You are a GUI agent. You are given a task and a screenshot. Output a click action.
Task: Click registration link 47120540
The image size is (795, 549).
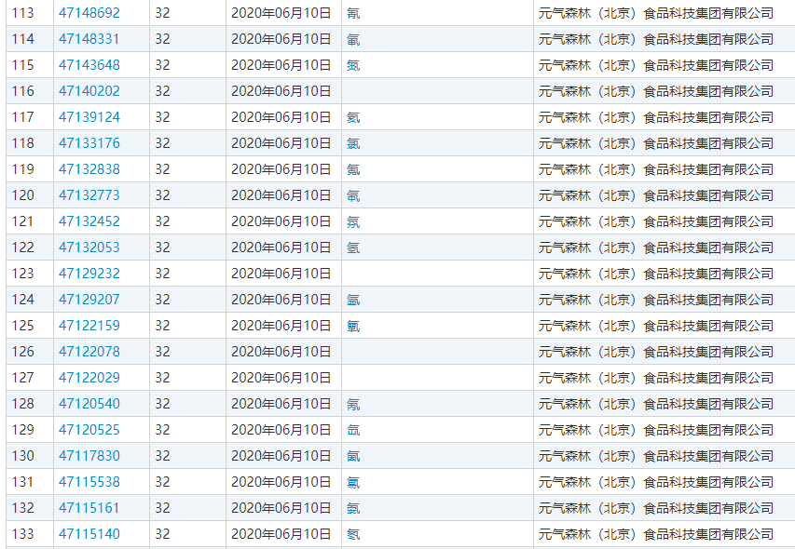point(89,404)
